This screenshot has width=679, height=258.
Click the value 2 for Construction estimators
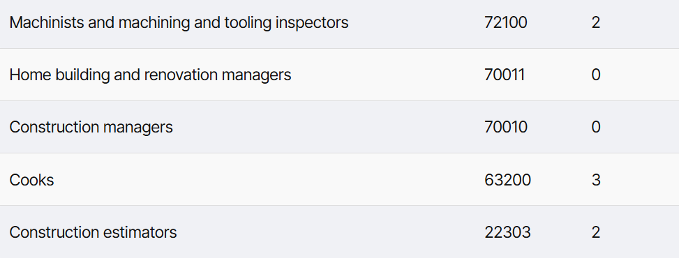pos(596,232)
